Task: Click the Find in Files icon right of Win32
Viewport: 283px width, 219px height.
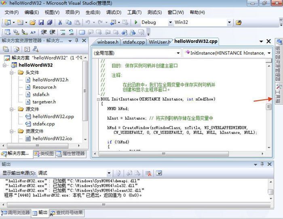Action: (x=239, y=23)
